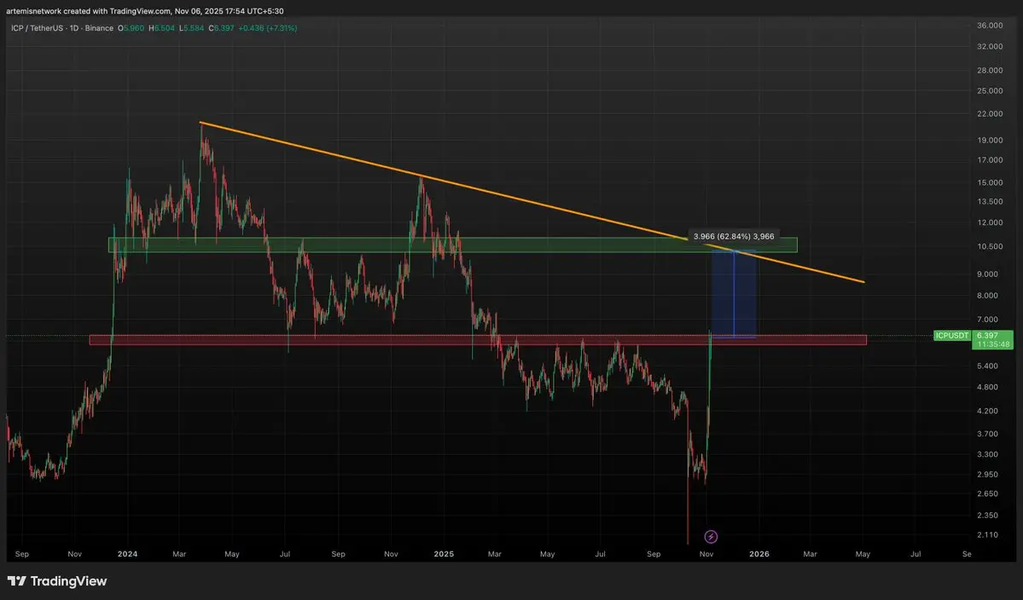Click the open value O5.960
1023x600 pixels.
point(131,28)
